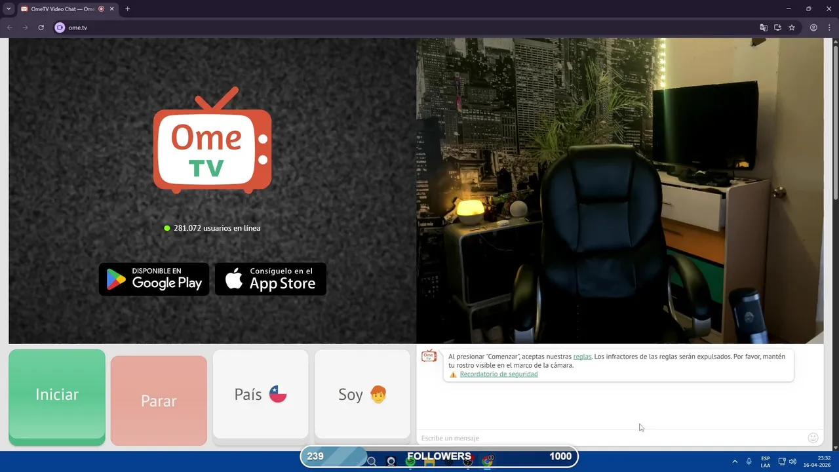Open the App Store download badge

271,279
